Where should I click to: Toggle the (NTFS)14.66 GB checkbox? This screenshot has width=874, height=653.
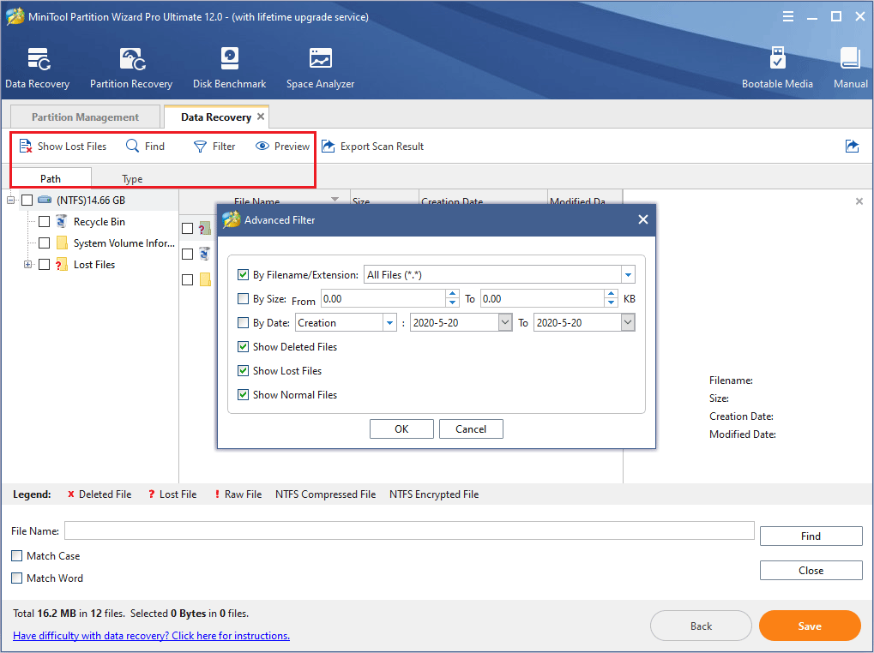click(27, 200)
